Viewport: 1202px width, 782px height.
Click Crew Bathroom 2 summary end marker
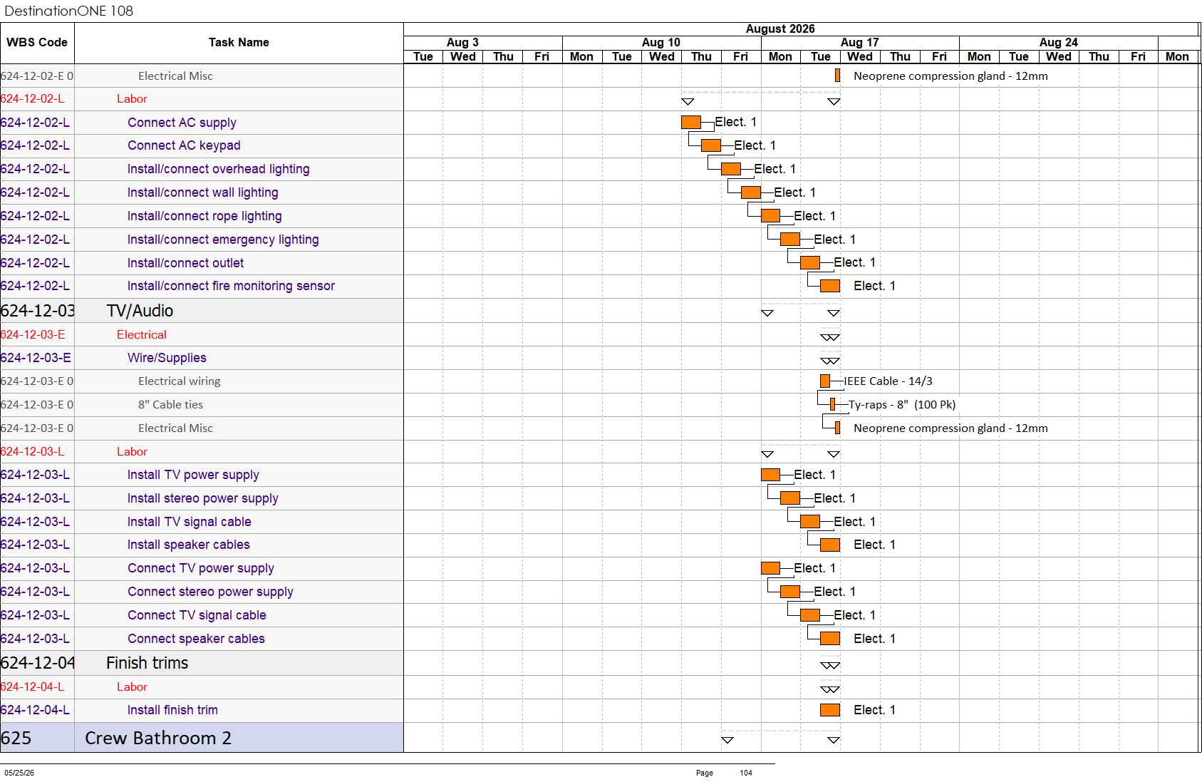(834, 740)
